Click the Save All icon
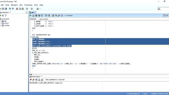Viewport: 169px width, 95px height. pyautogui.click(x=6, y=9)
